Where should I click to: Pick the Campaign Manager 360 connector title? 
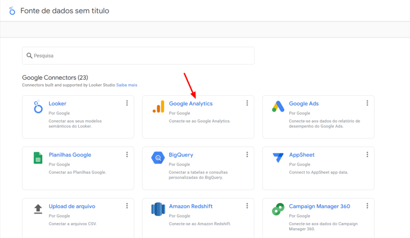(x=320, y=206)
